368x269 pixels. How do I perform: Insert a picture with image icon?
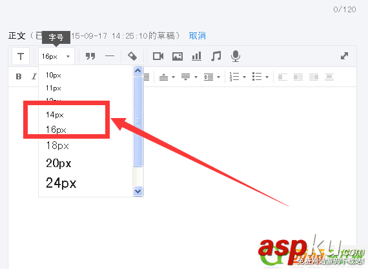pos(178,56)
